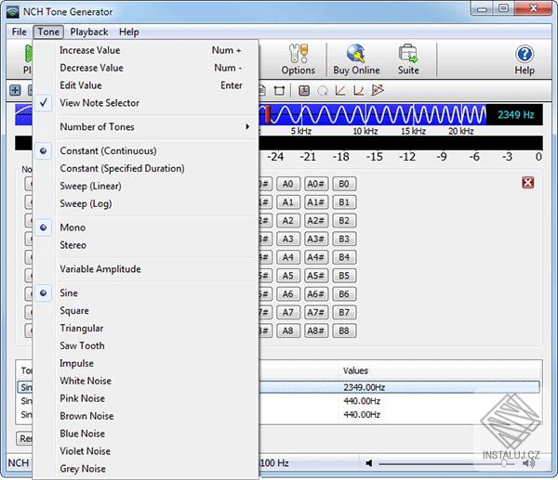
Task: Click the second red sweep graph icon
Action: click(359, 91)
